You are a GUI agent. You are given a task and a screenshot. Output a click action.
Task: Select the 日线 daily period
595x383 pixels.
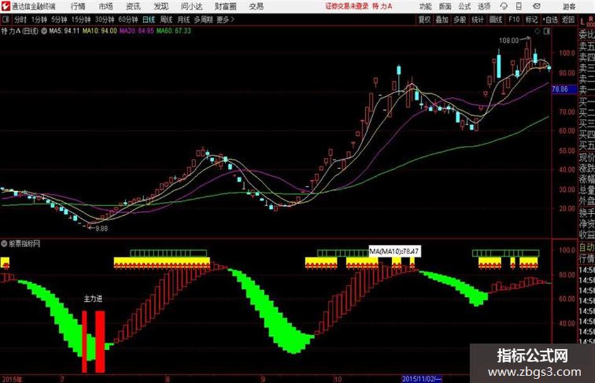pos(149,19)
